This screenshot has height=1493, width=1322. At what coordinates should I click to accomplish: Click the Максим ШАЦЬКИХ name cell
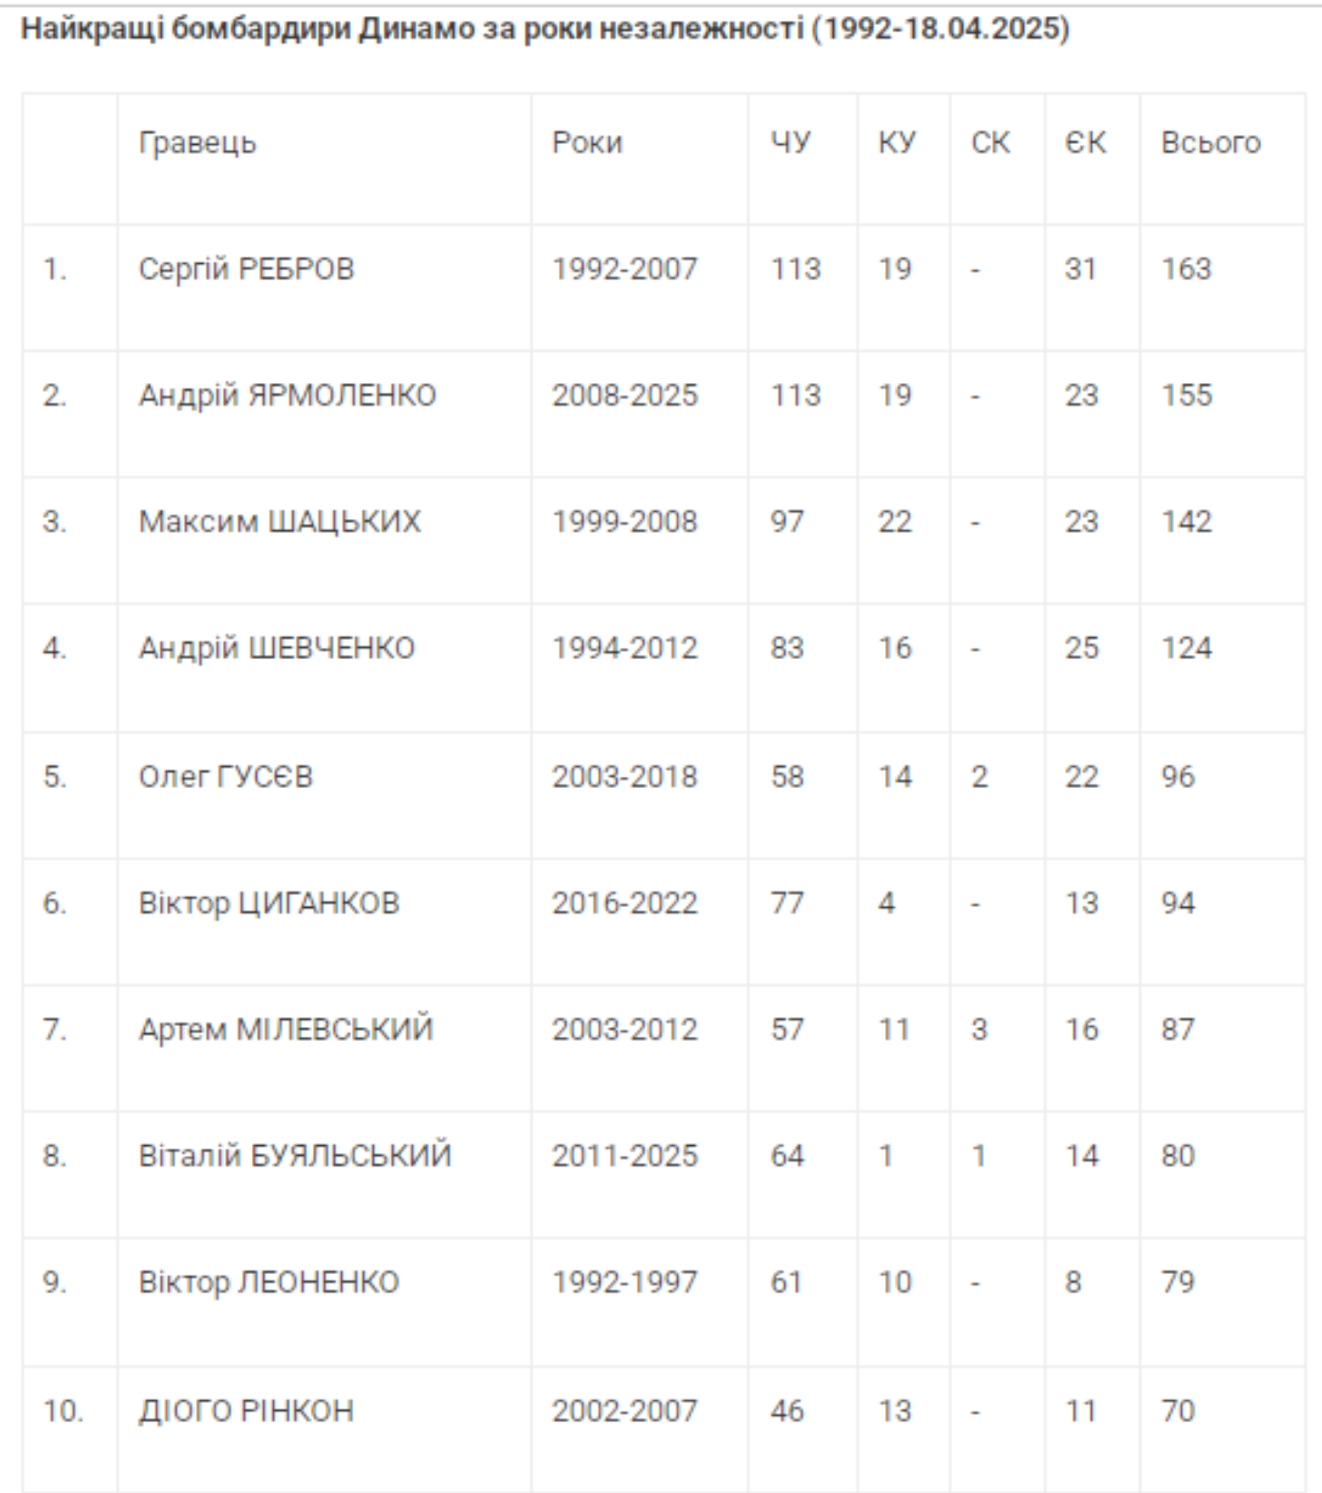pos(280,522)
